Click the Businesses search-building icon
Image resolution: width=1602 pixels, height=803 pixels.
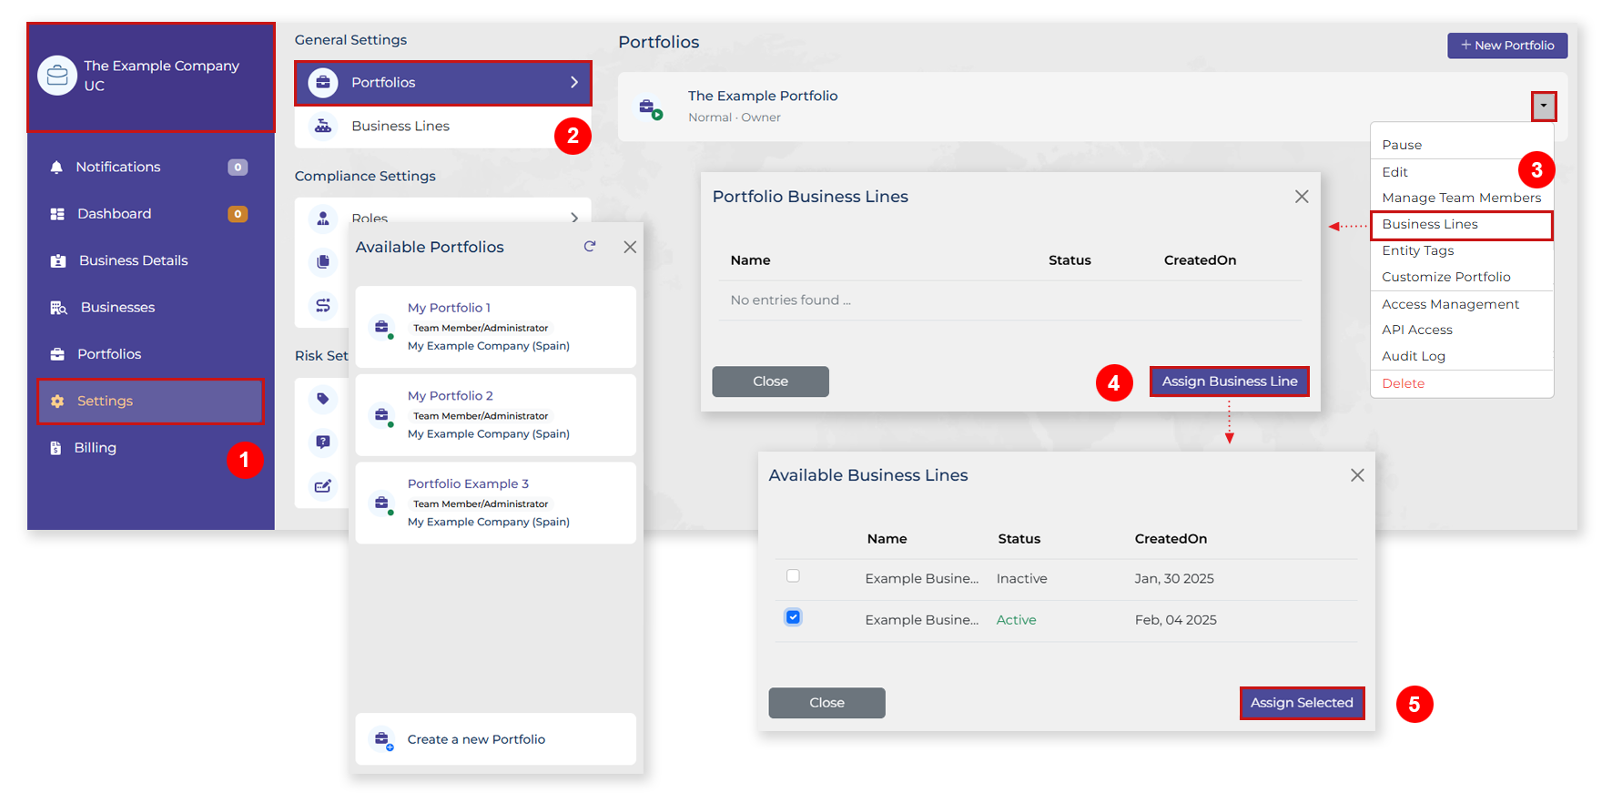(58, 308)
